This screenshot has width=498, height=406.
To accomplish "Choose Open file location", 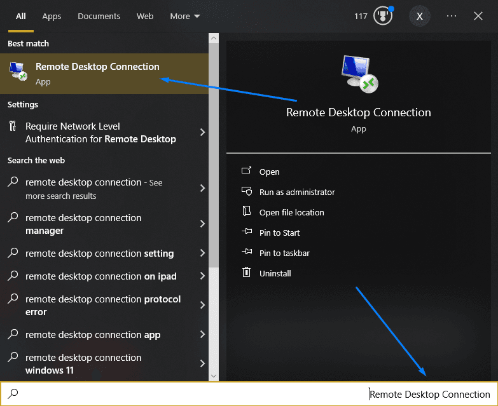I will point(291,212).
